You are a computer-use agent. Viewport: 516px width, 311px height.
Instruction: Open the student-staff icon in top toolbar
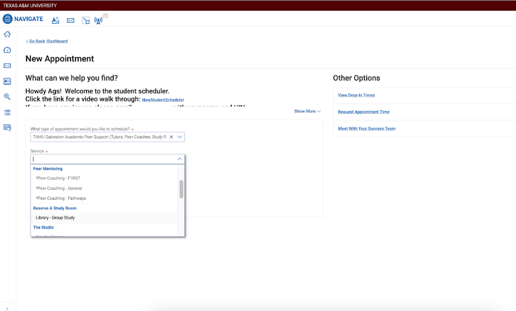[x=55, y=20]
